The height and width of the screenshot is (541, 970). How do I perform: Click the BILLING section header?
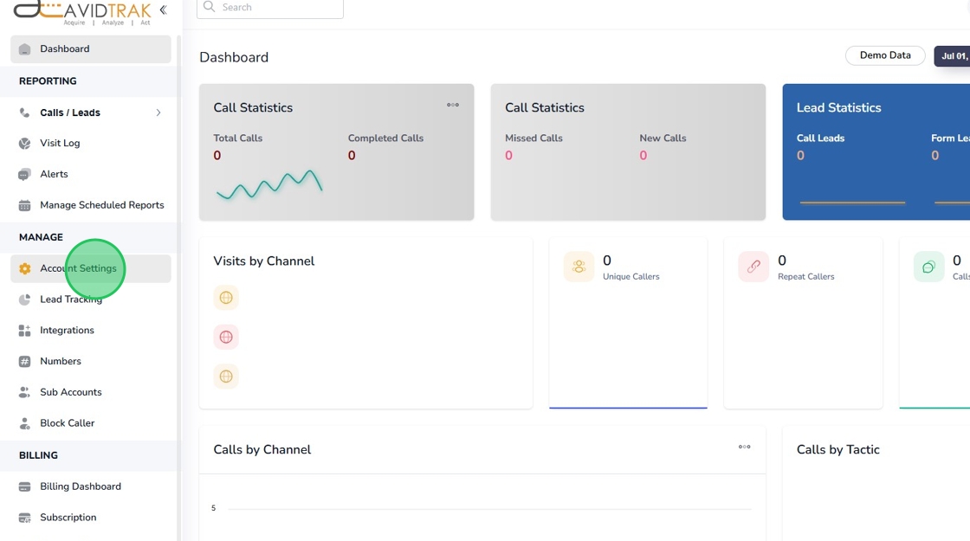(38, 455)
